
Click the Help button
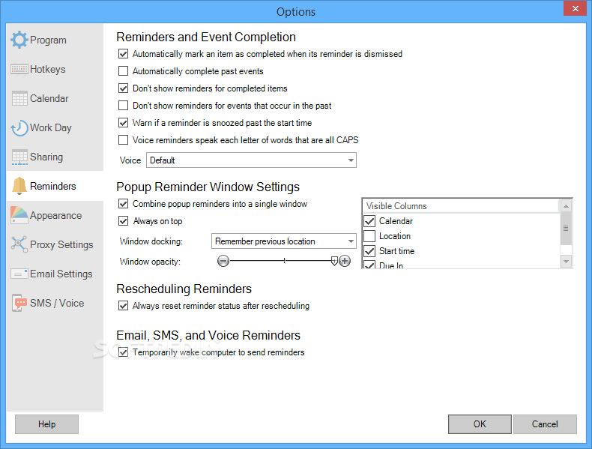(x=46, y=424)
